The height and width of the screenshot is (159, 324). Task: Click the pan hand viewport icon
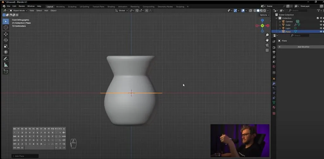(267, 40)
